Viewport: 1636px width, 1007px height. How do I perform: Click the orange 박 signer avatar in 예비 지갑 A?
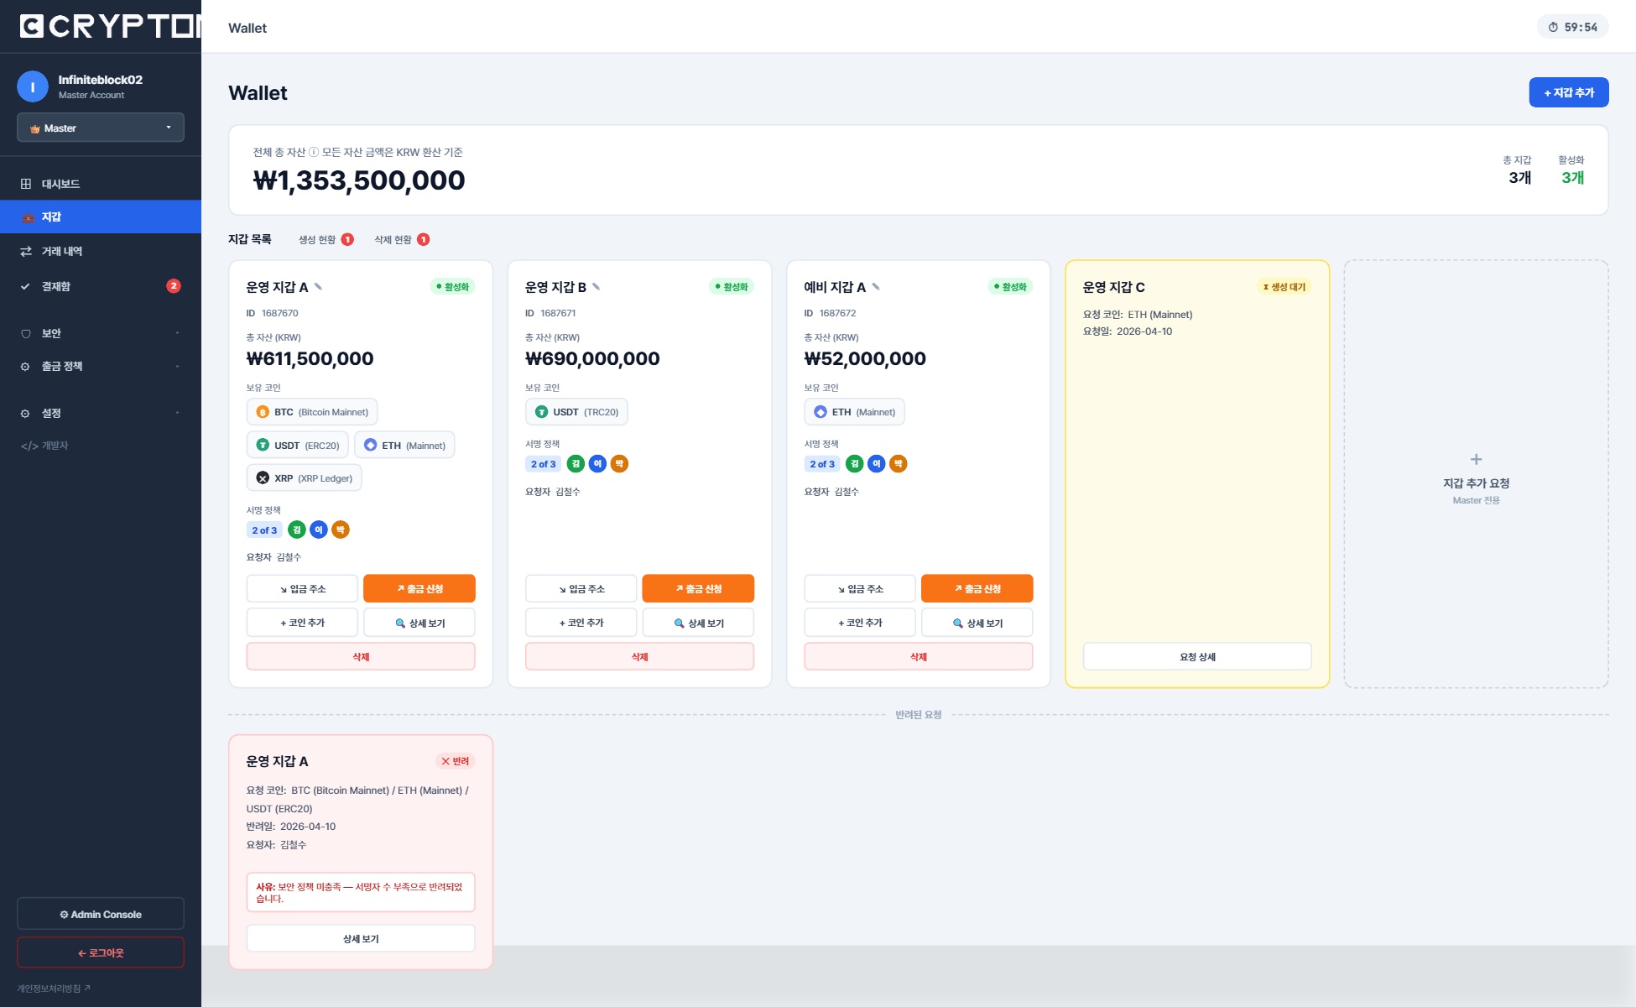click(x=898, y=463)
